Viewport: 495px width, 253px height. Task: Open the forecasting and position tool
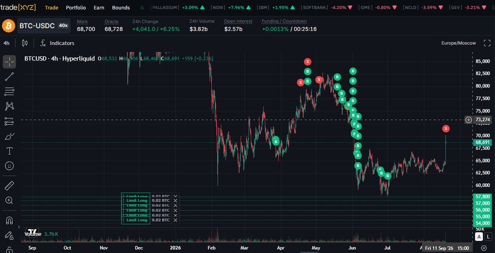coord(9,121)
